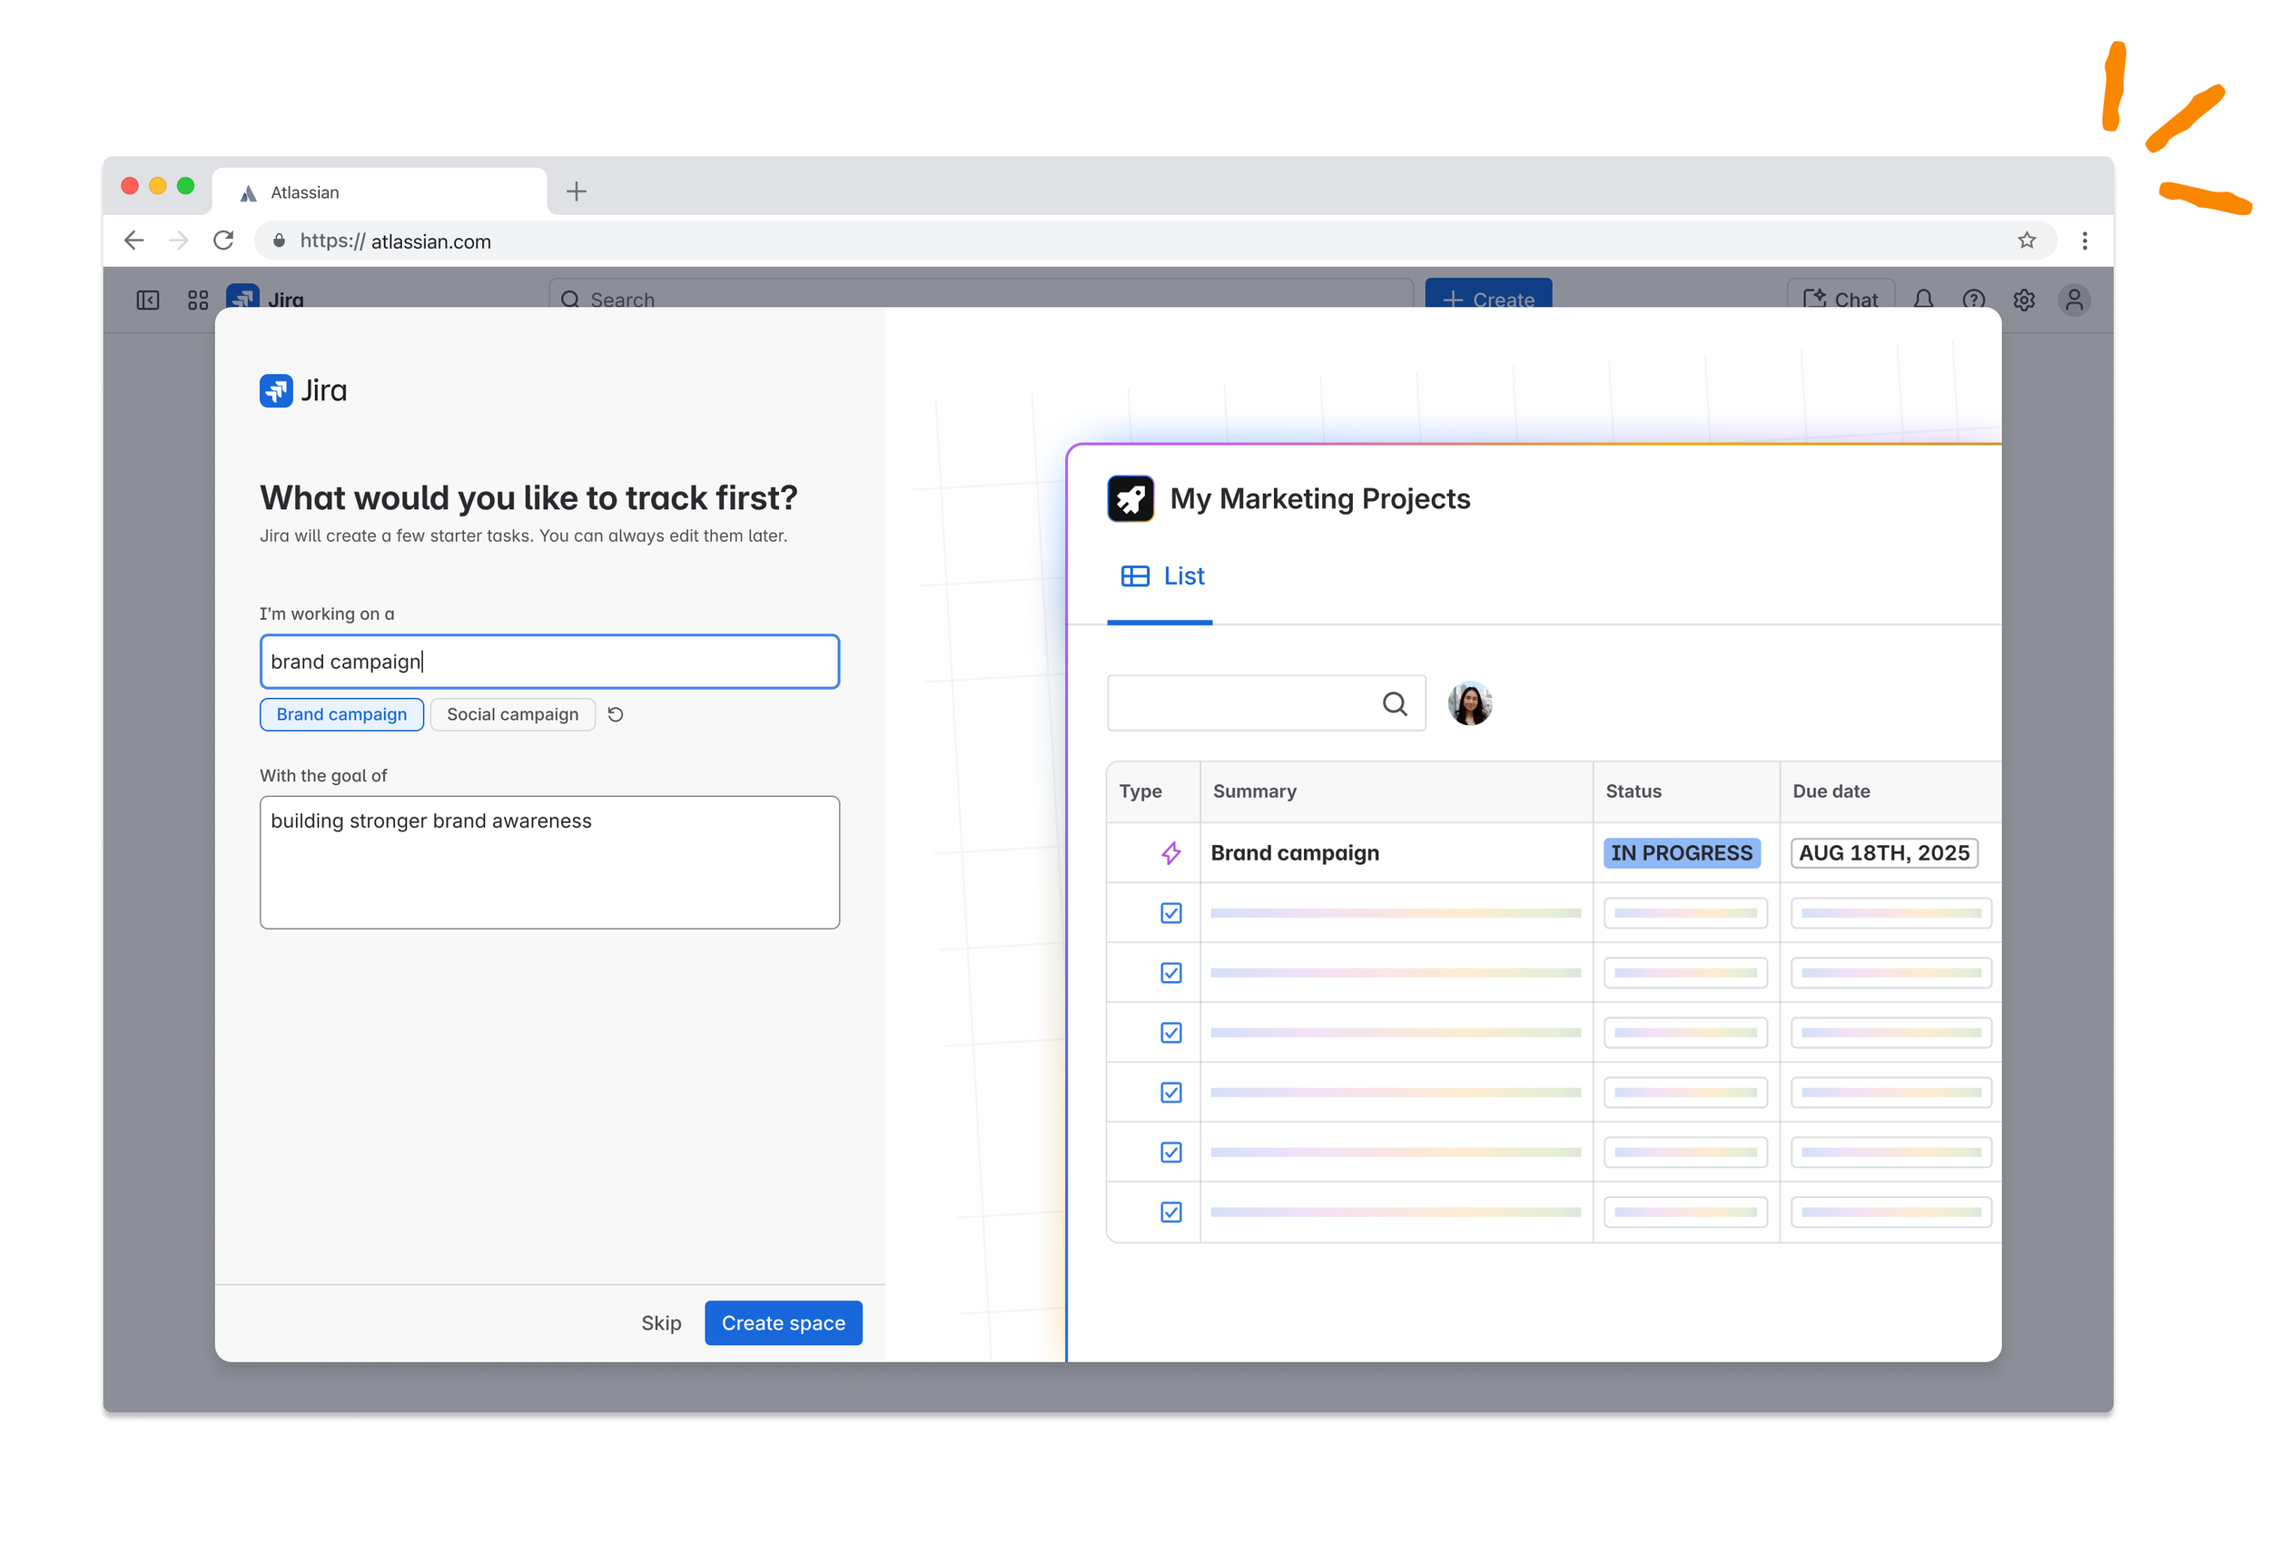The image size is (2270, 1552).
Task: Toggle the last task checkbox icon
Action: (1170, 1213)
